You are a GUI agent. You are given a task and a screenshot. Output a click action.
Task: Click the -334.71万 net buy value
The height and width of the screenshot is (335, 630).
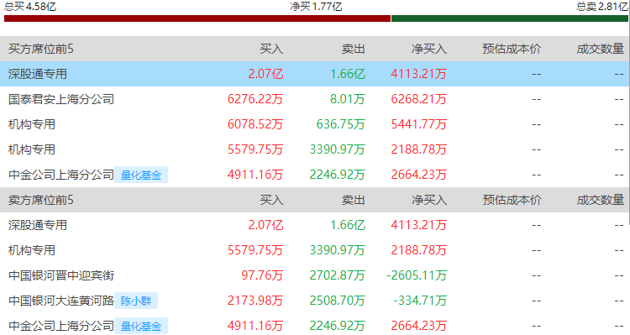[420, 301]
